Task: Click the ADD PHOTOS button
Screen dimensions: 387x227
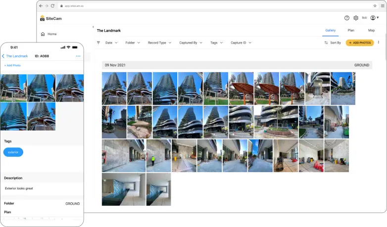Action: pyautogui.click(x=360, y=43)
